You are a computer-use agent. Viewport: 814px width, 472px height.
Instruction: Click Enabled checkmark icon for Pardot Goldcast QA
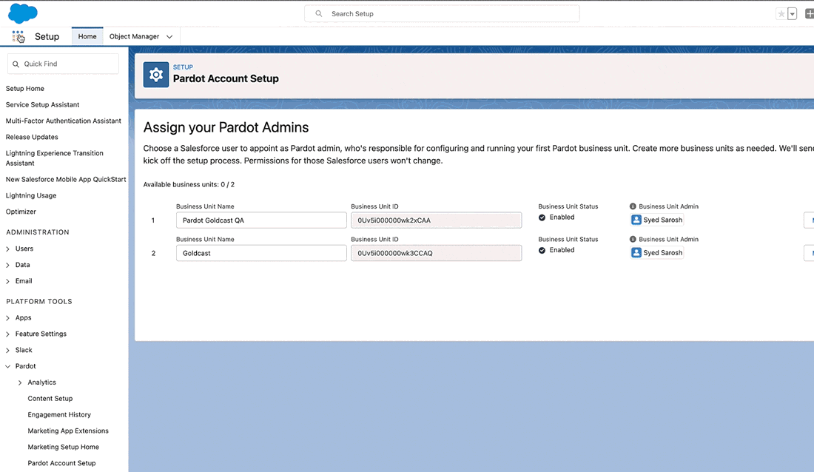point(542,218)
